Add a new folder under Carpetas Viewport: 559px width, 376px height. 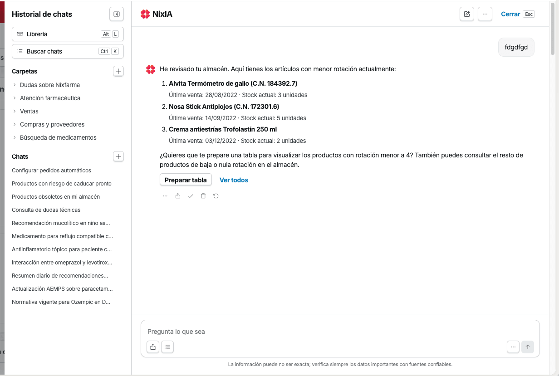pyautogui.click(x=118, y=71)
